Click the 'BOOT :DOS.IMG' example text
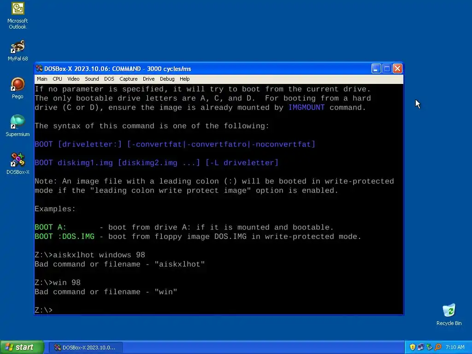 coord(65,236)
